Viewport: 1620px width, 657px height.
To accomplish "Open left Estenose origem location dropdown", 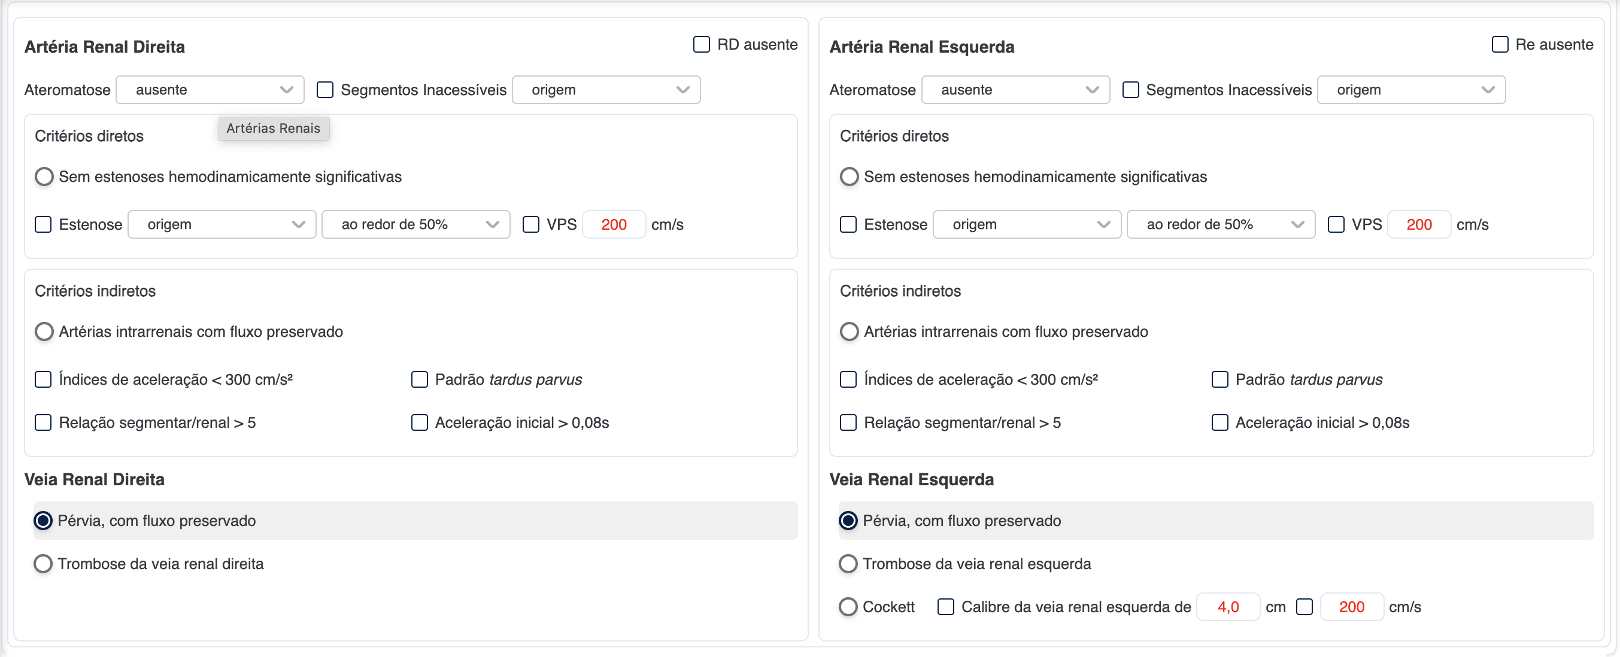I will point(1026,224).
